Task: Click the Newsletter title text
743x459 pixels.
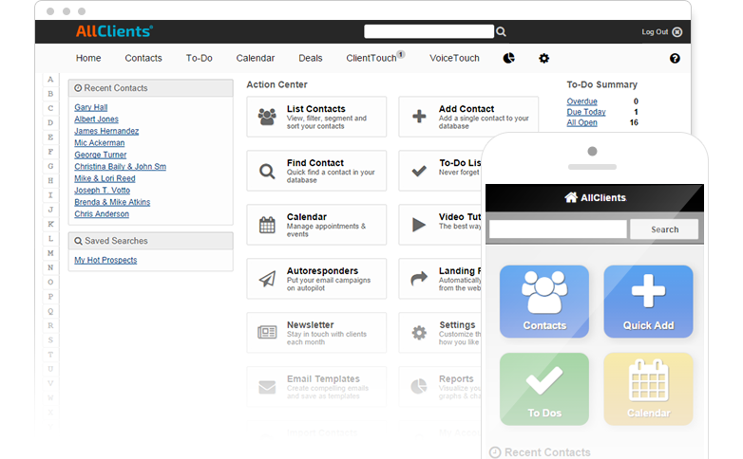Action: click(311, 324)
